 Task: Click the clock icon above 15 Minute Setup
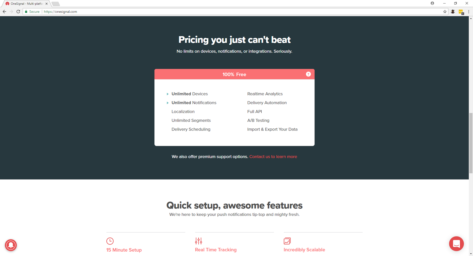110,241
